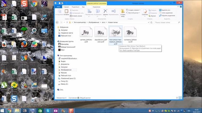Switch to large thumbnails view in status bar
The height and width of the screenshot is (113, 202).
(x=180, y=98)
